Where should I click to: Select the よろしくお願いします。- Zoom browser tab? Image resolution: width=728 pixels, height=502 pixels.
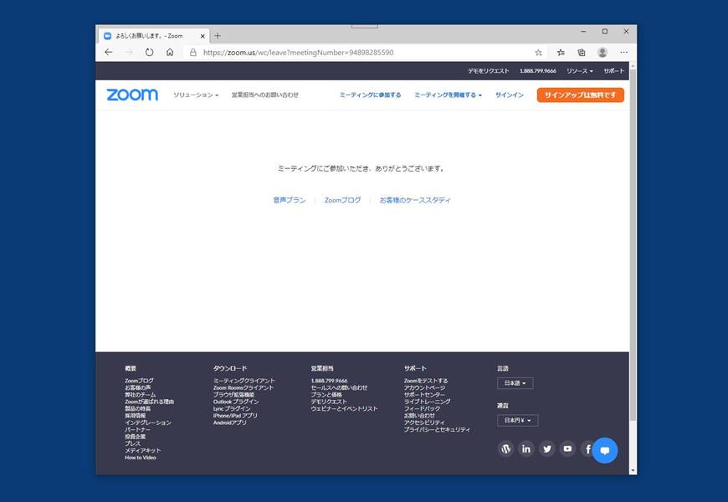154,36
